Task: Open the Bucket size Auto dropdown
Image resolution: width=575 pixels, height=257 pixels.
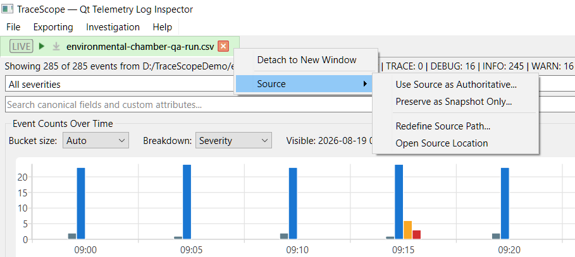Action: [x=96, y=141]
